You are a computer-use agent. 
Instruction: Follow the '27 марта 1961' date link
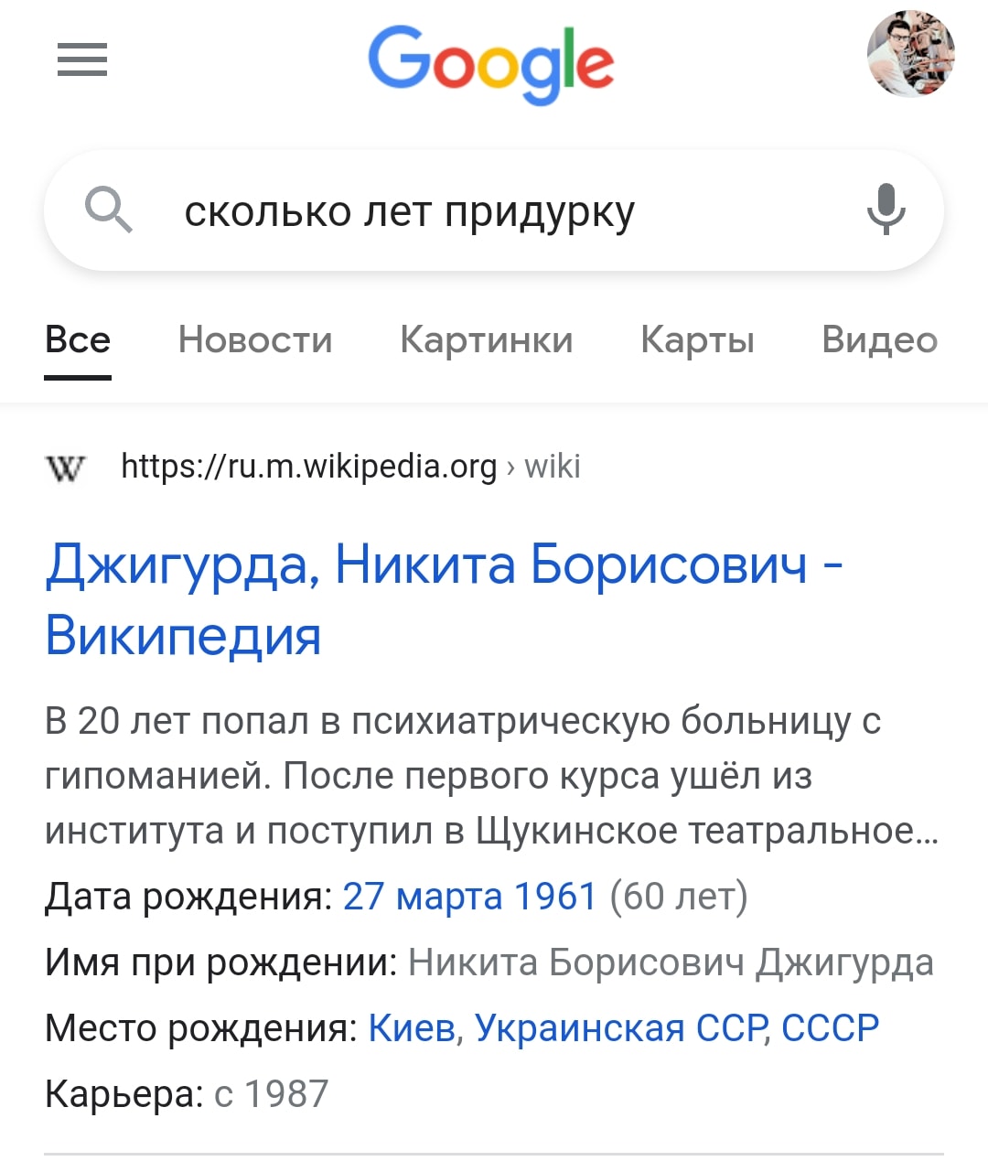click(469, 897)
